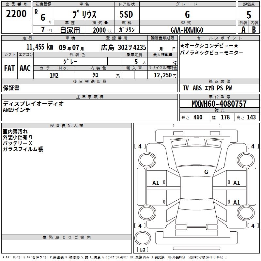Select registration number 広島 302ツ4235
The image size is (261, 261).
[x=124, y=47]
